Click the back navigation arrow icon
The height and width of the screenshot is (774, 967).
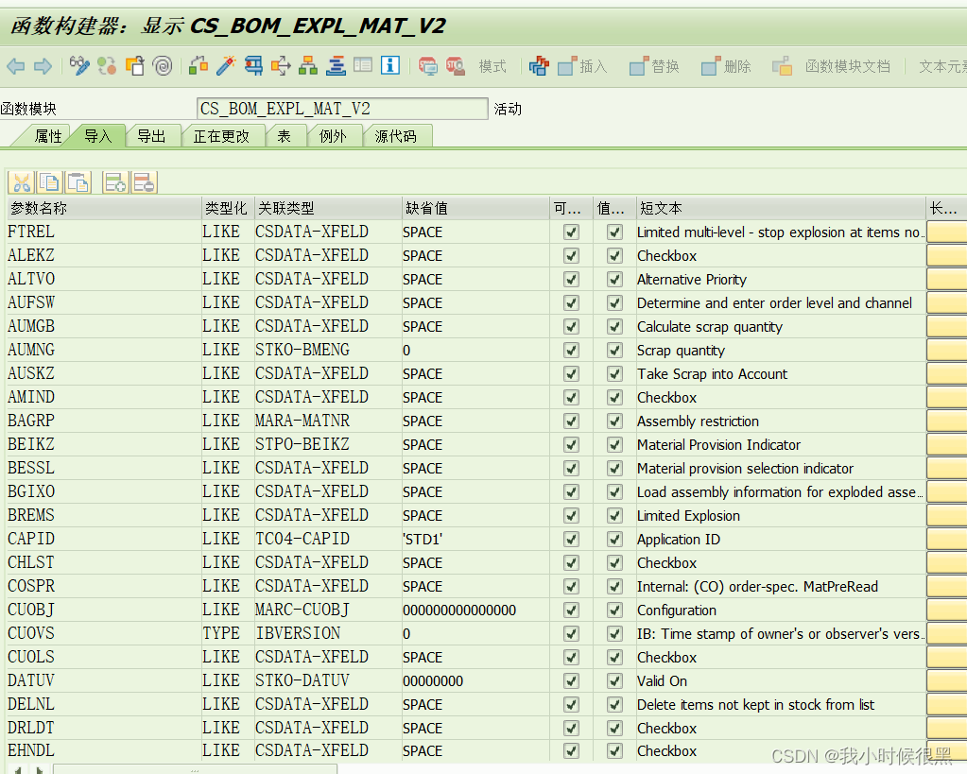pos(14,66)
